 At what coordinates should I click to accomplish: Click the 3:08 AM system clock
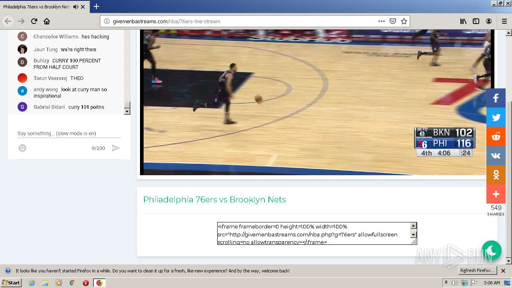(x=492, y=283)
